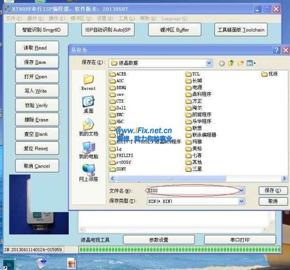290x270 pixels.
Task: Expand the file name dropdown arrow
Action: (242, 191)
